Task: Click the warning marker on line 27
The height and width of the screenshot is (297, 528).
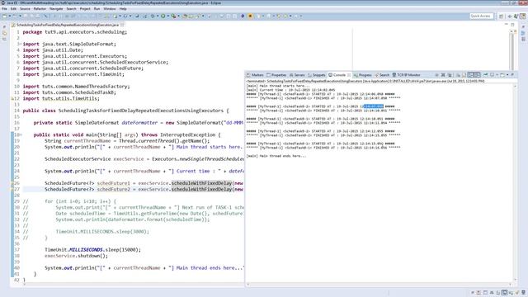Action: (12, 189)
